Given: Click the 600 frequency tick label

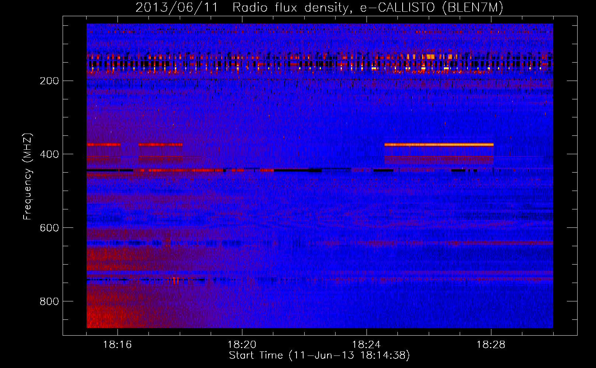Looking at the screenshot, I should coord(49,228).
